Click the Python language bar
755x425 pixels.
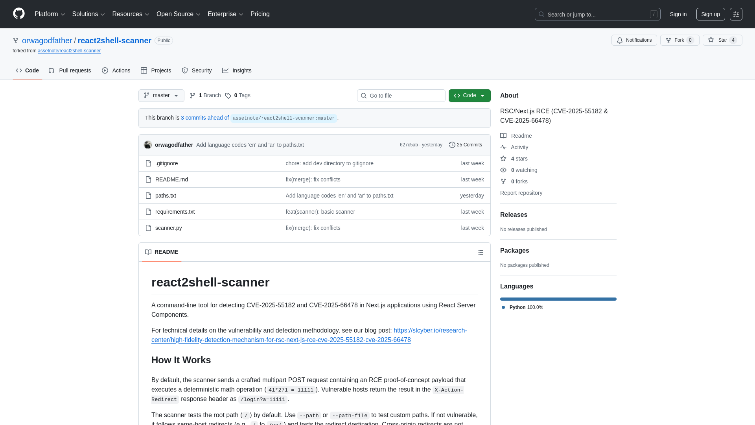click(558, 299)
